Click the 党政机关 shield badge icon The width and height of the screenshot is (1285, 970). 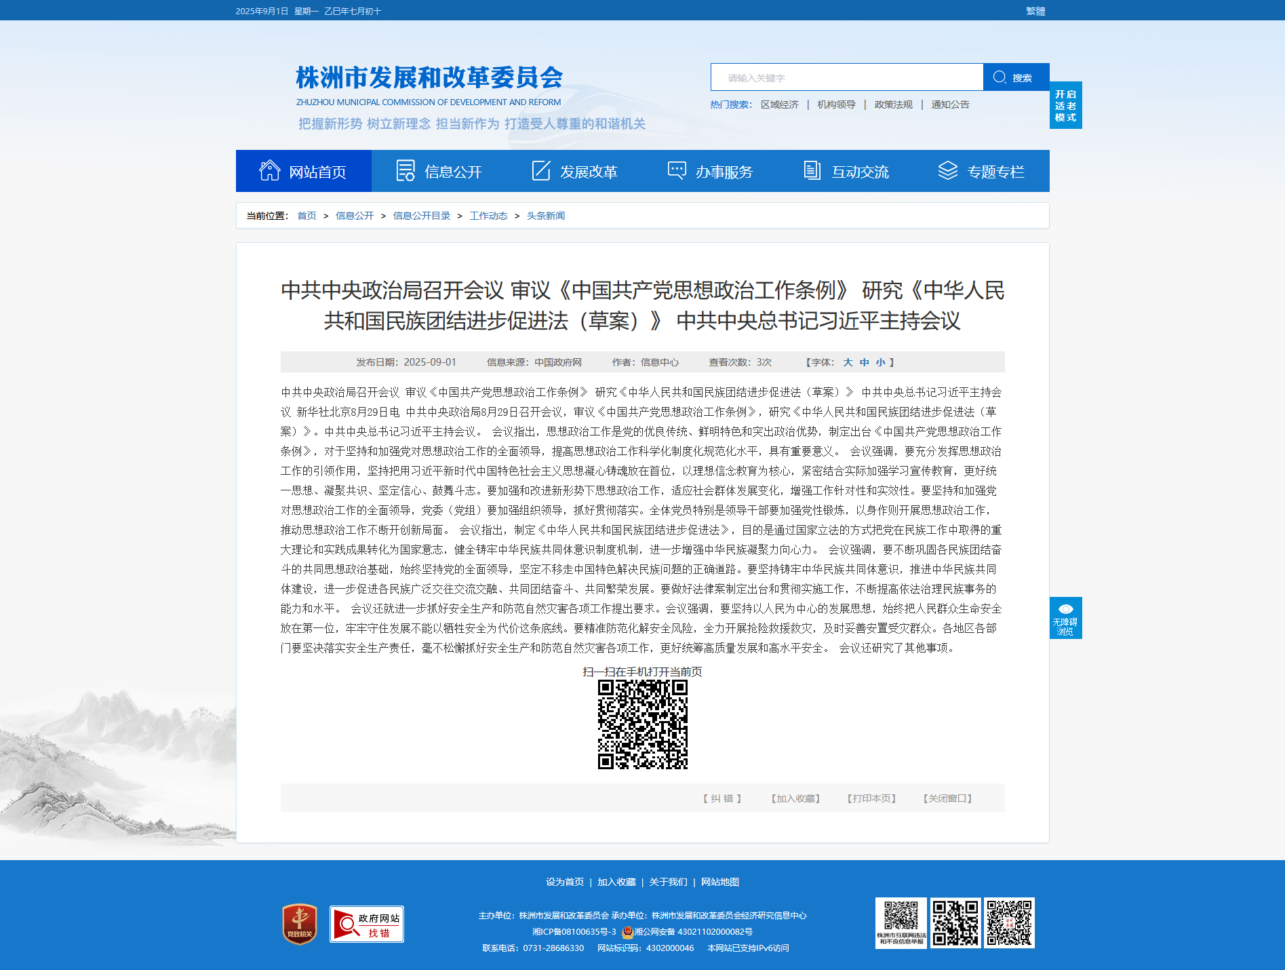[300, 924]
